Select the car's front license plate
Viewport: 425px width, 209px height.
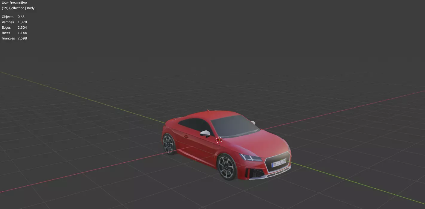click(279, 163)
